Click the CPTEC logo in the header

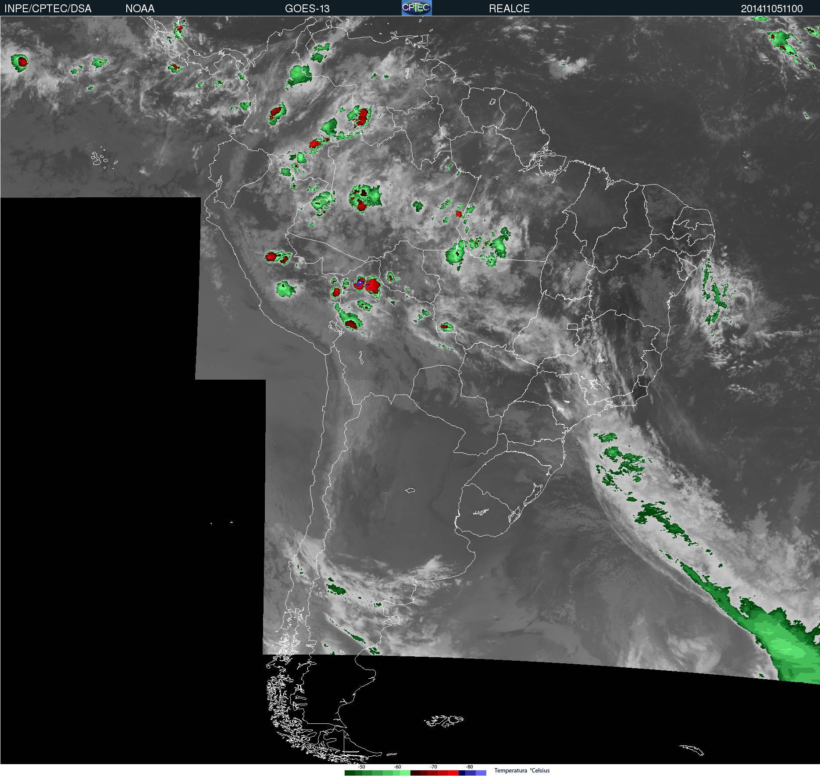417,8
